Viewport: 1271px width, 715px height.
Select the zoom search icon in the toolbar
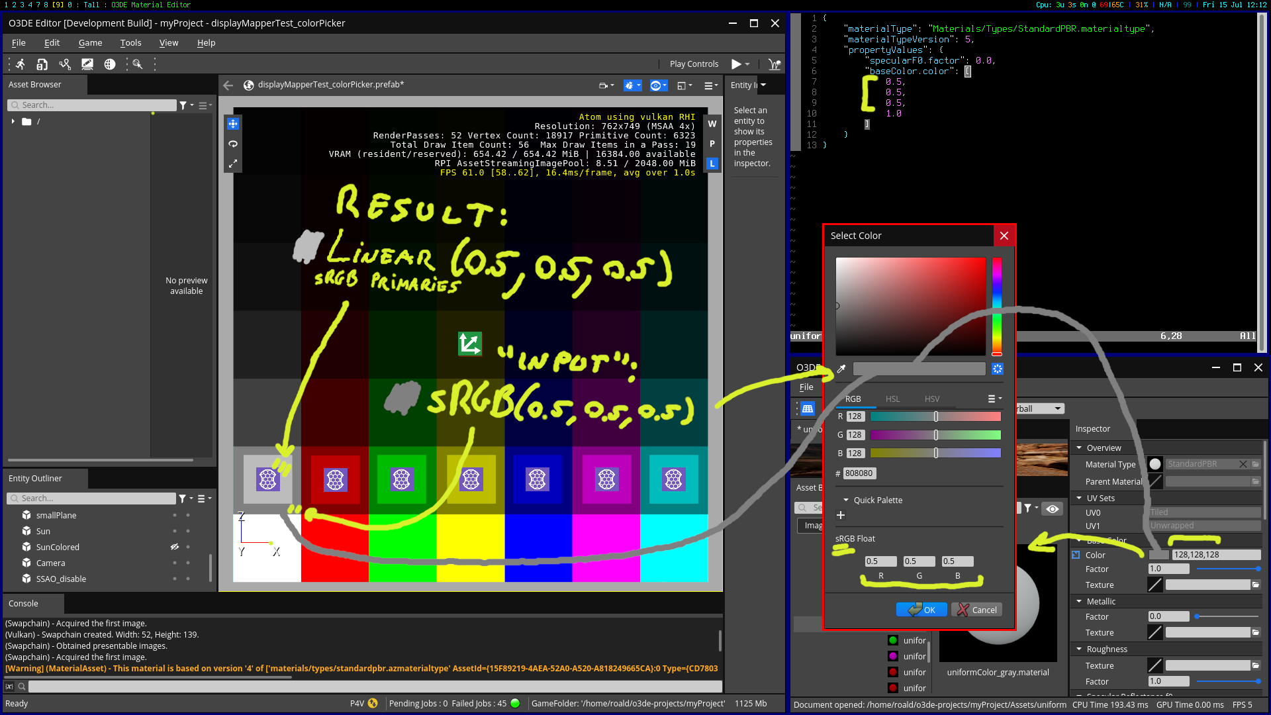click(138, 64)
